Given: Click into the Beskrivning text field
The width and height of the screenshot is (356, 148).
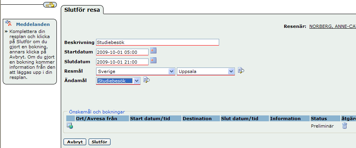Looking at the screenshot, I should [158, 42].
